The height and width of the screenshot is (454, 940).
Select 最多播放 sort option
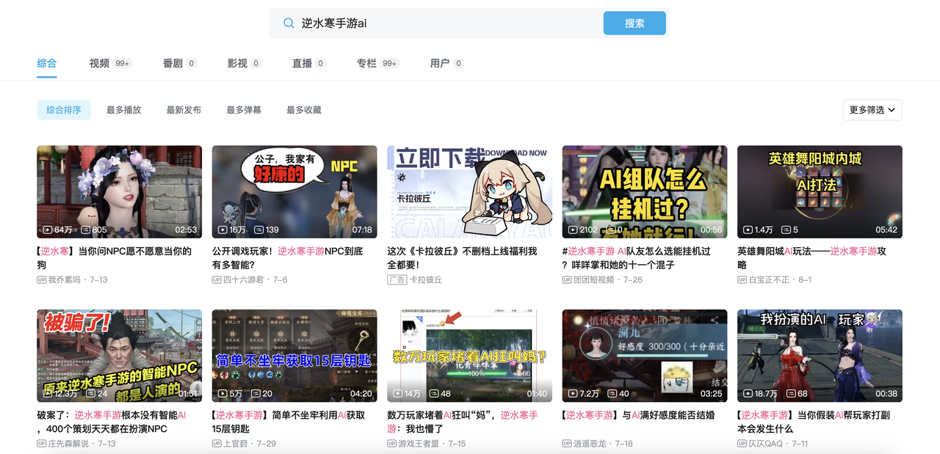tap(123, 110)
